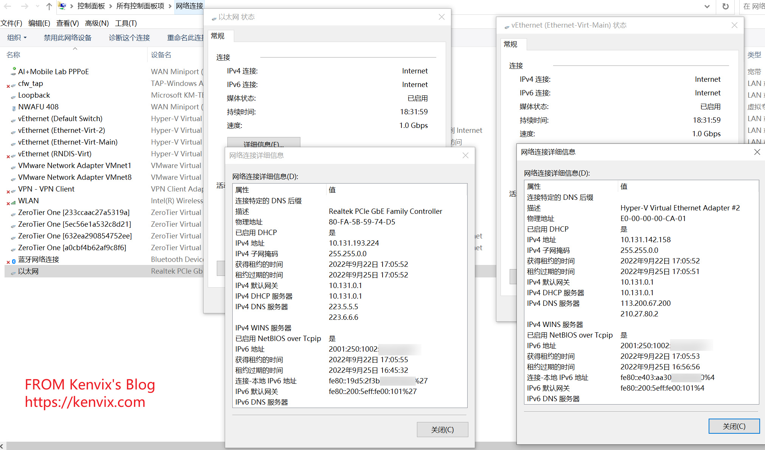Click the refresh icon in address bar
765x450 pixels.
tap(725, 6)
